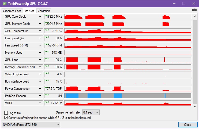The image size is (199, 129).
Task: Click the GPU Temperature history graph
Action: [128, 31]
